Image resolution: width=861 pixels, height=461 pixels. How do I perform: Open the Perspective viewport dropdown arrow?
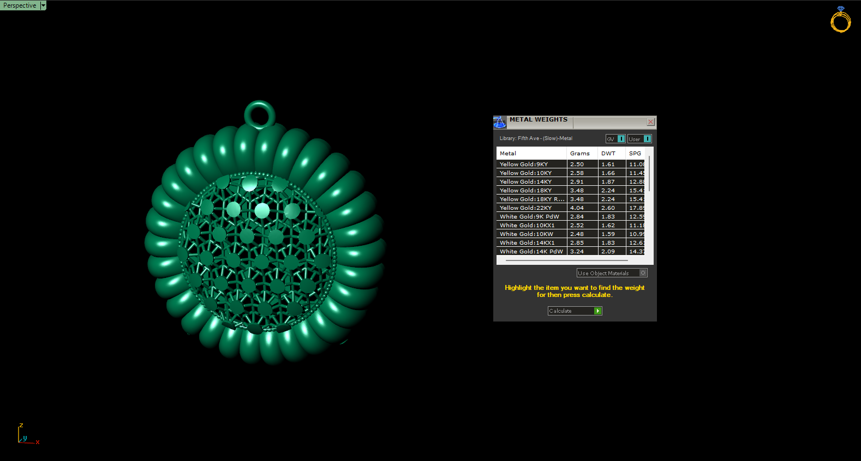coord(43,5)
